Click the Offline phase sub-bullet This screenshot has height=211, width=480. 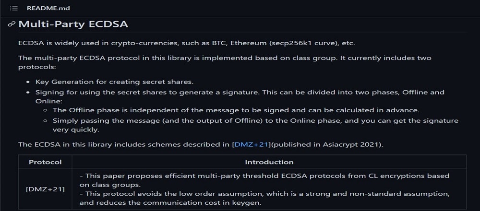(235, 110)
